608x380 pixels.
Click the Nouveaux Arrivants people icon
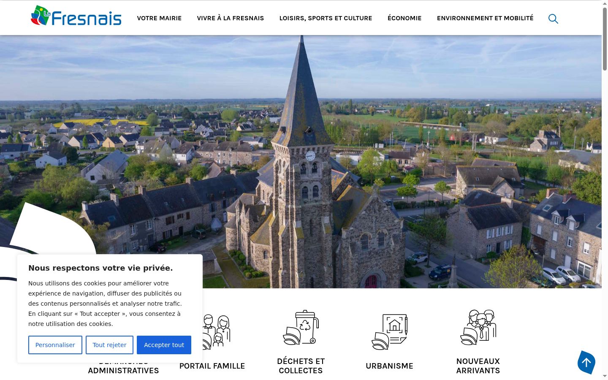[x=478, y=328]
